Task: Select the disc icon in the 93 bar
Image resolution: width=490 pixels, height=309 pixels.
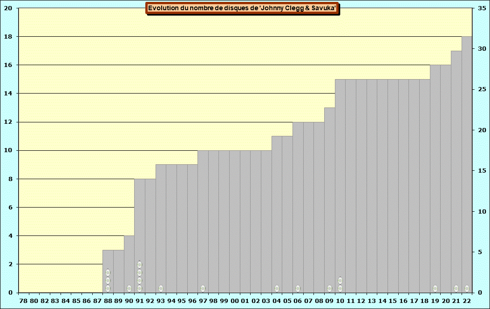Action: point(161,289)
